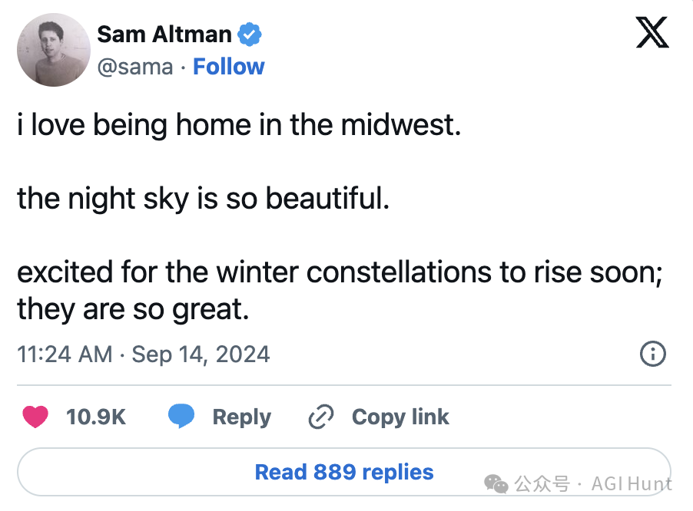Click the chain link icon

320,417
